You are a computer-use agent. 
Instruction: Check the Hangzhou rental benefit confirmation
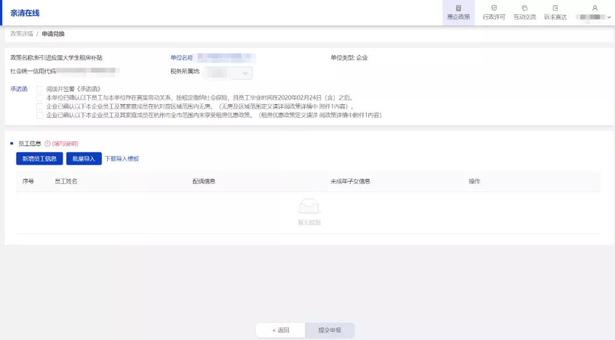(39, 114)
